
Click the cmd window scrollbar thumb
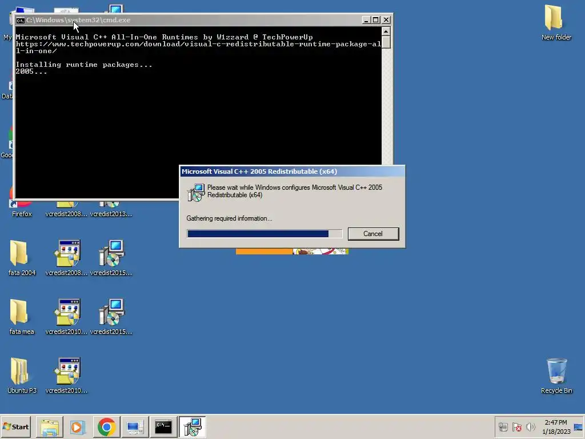point(386,42)
